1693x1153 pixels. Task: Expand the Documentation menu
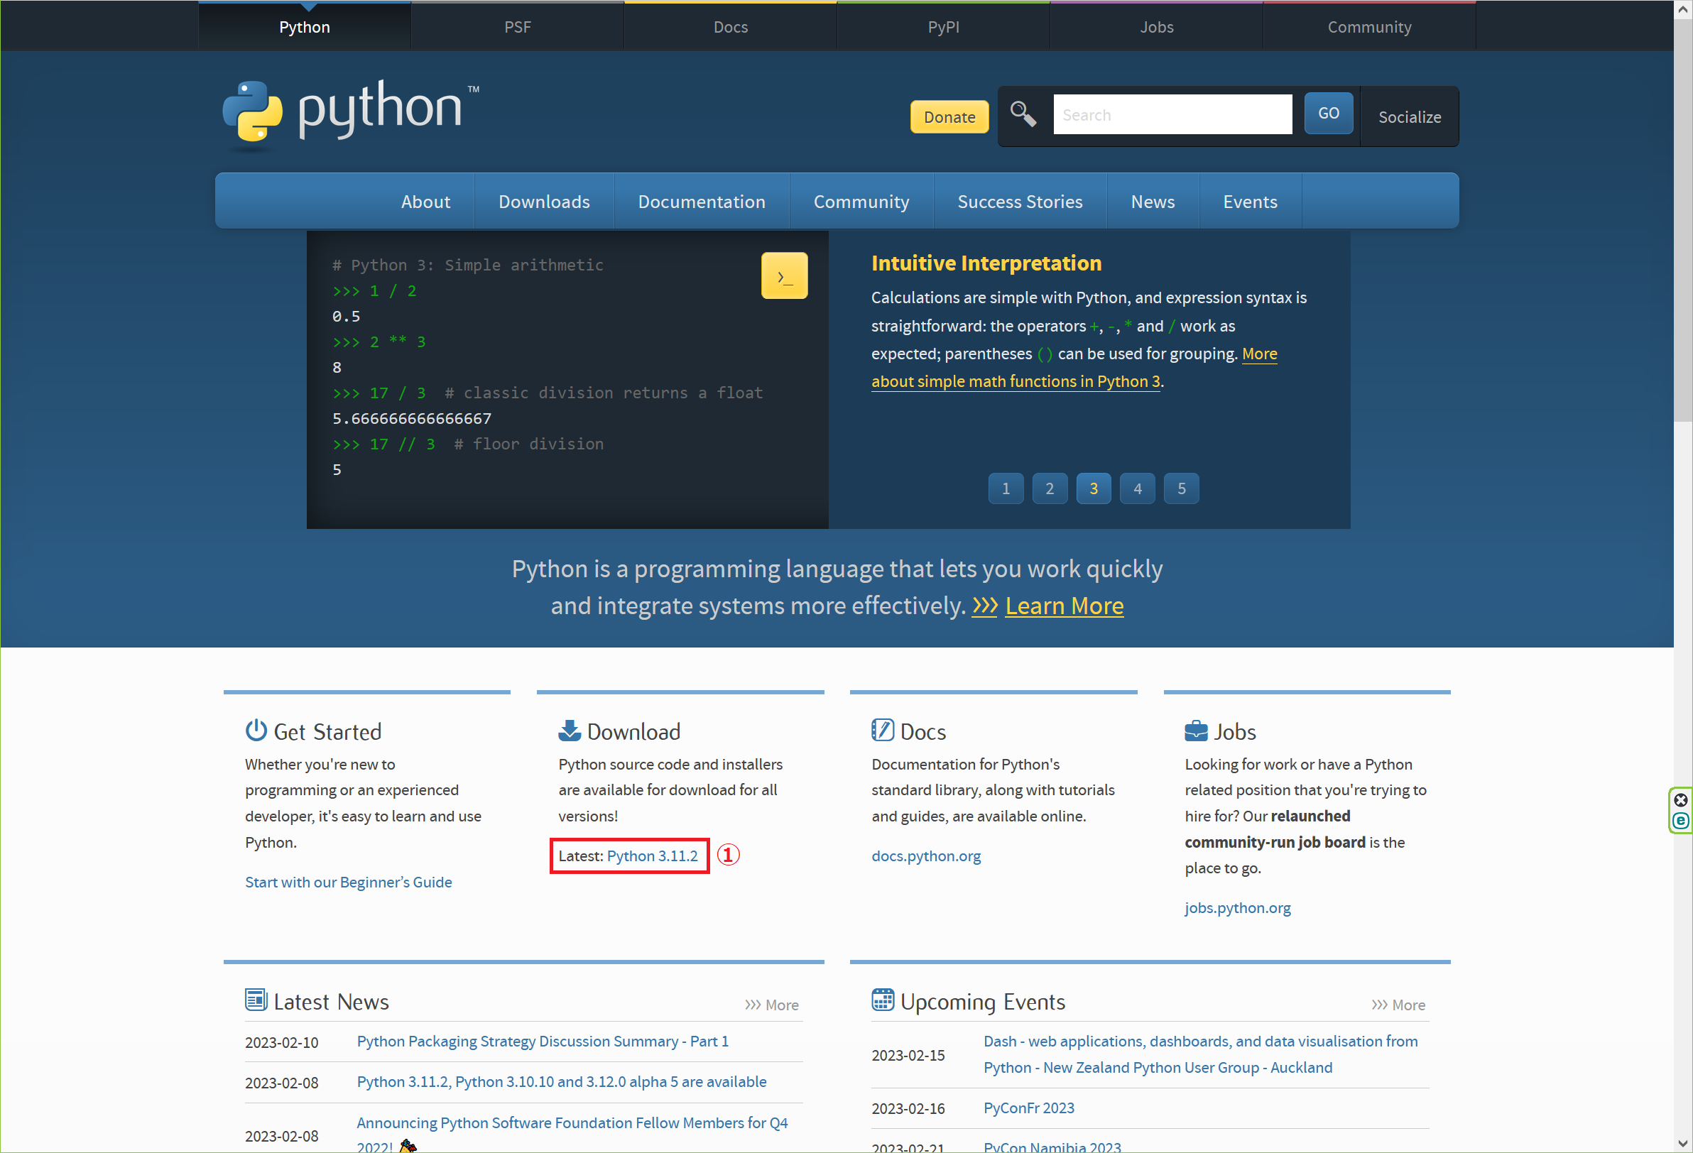pyautogui.click(x=702, y=202)
